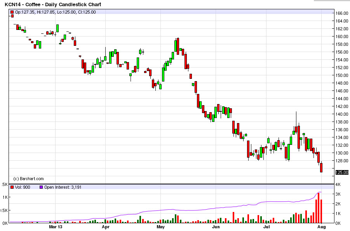
Task: Click the 'Apr' date axis label
Action: point(106,227)
